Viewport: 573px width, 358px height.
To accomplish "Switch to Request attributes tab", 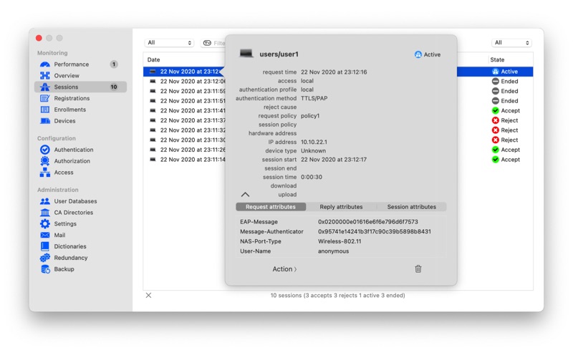I will point(271,207).
